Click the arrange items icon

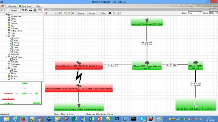pyautogui.click(x=119, y=13)
